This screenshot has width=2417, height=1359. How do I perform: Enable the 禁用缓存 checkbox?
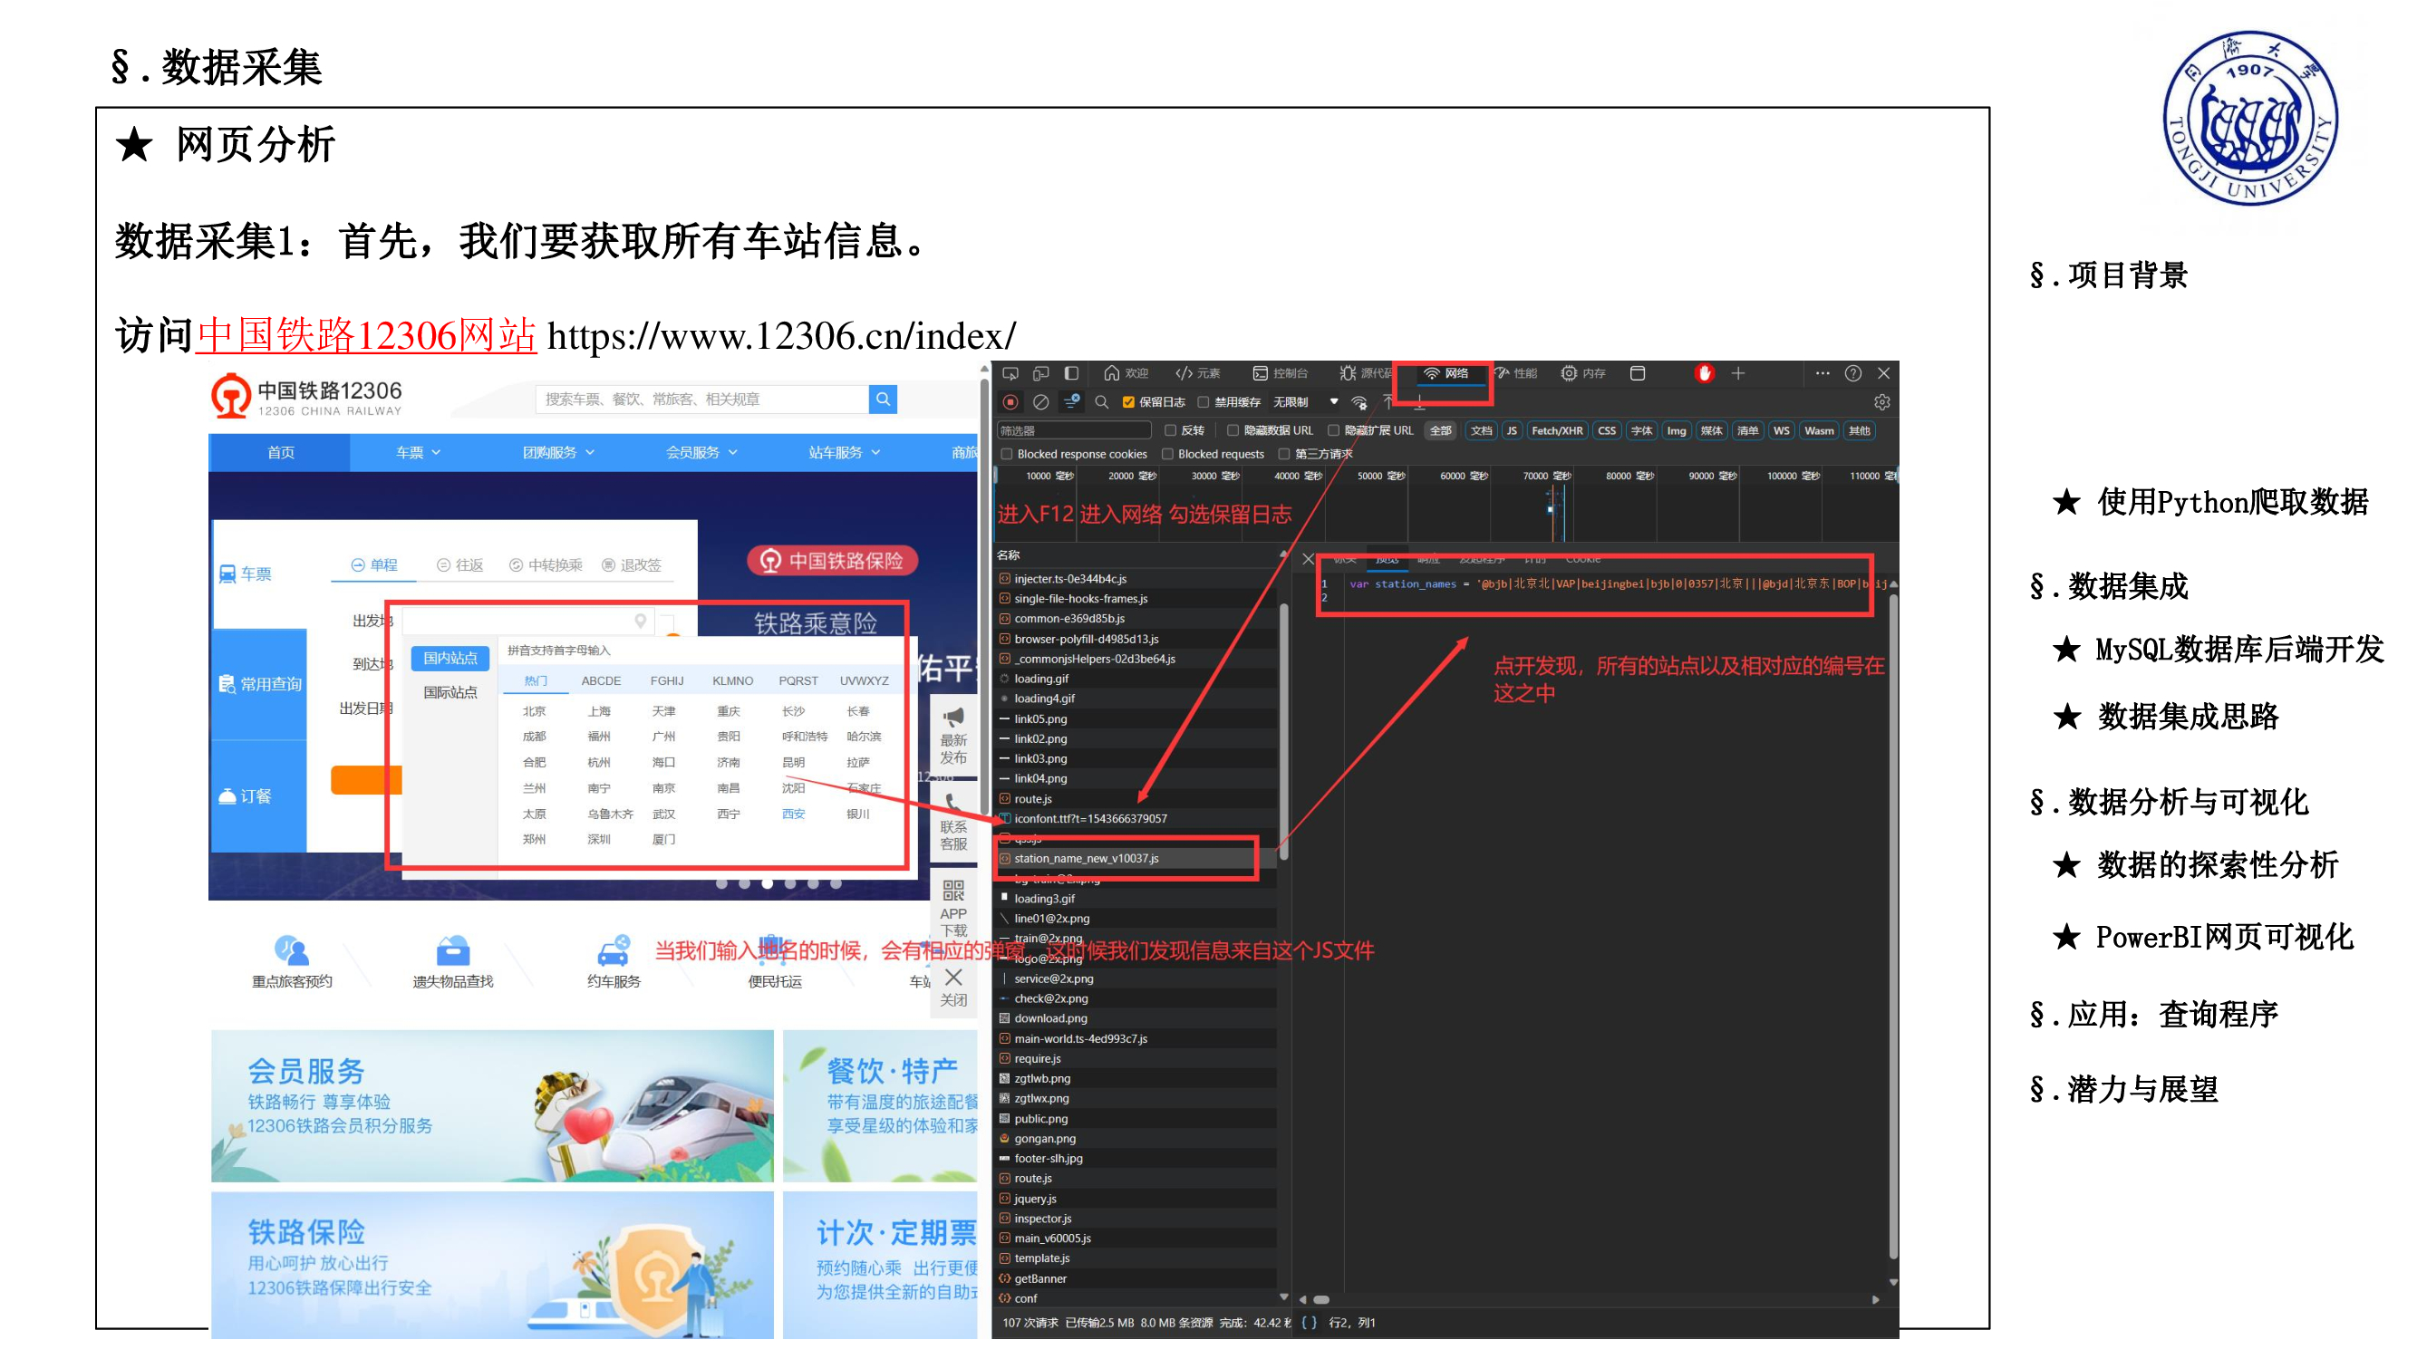[x=1204, y=402]
